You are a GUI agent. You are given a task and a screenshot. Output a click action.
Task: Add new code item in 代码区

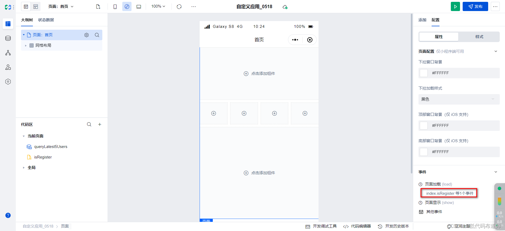click(x=100, y=124)
